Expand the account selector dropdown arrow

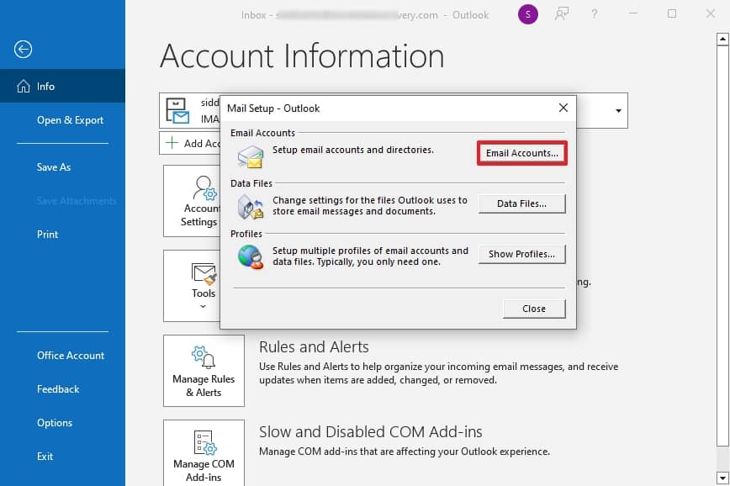point(618,111)
